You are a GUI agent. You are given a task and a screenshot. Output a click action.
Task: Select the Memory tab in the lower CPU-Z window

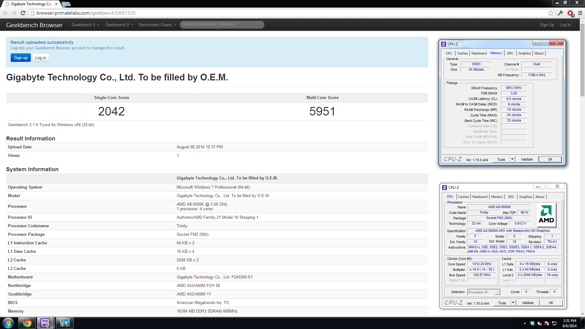click(x=497, y=197)
